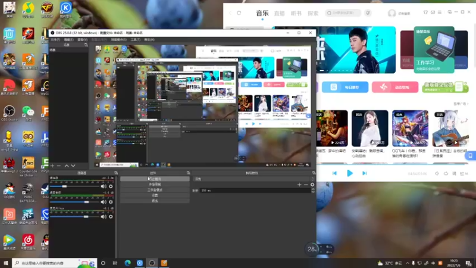Image resolution: width=476 pixels, height=268 pixels.
Task: Open the PUBG Battlegrounds desktop shortcut
Action: 28,192
